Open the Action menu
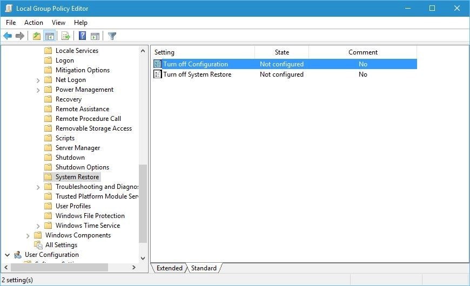The image size is (470, 286). point(33,23)
